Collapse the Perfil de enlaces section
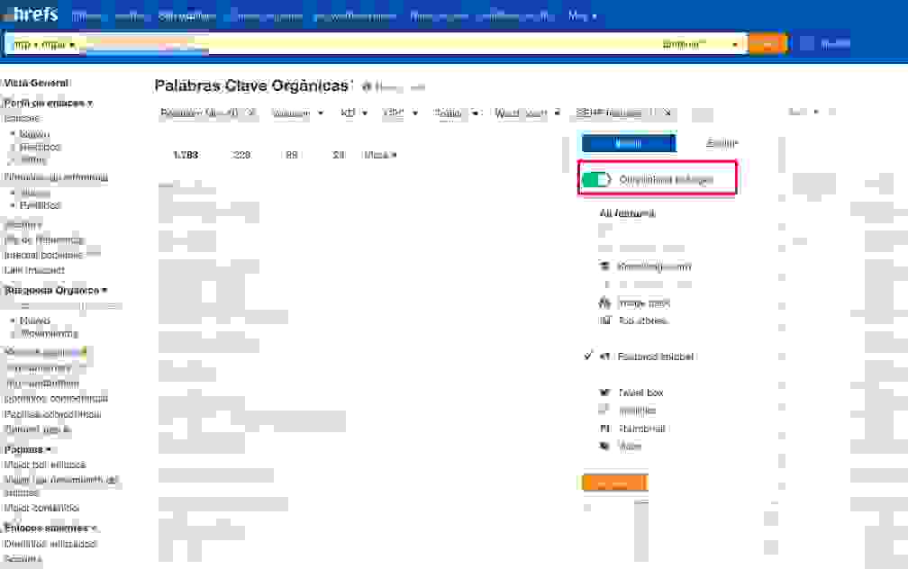This screenshot has height=569, width=908. [x=48, y=103]
